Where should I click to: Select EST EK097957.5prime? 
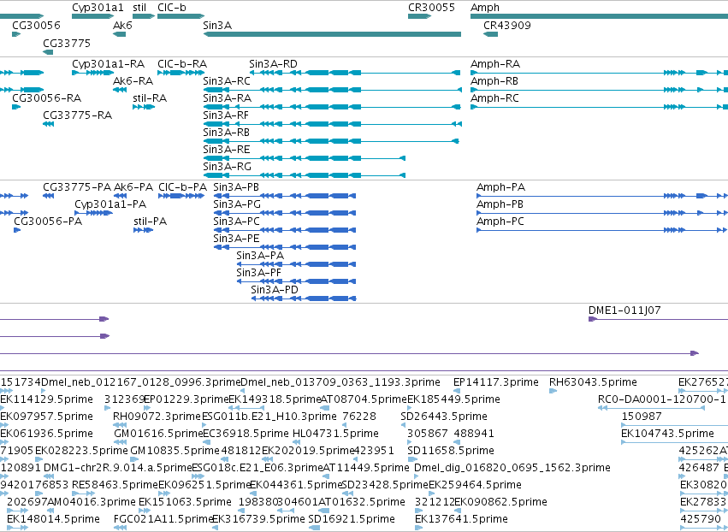click(3, 425)
